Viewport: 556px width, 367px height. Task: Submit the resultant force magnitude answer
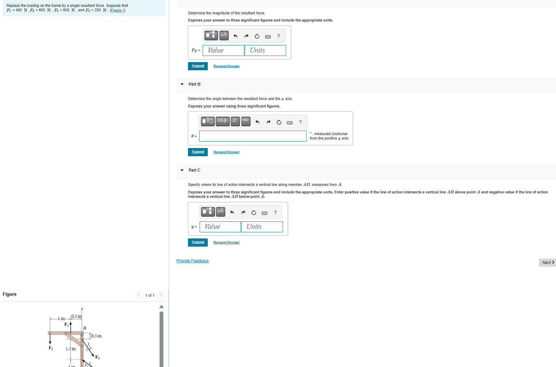click(x=198, y=66)
